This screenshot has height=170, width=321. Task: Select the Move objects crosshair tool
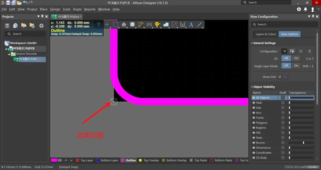[x=107, y=25]
